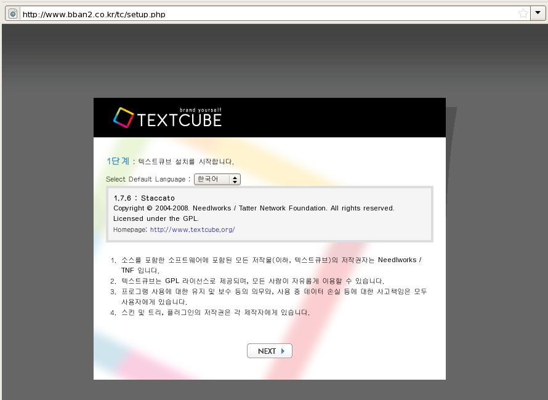Click the "Licensed under the GPL." text

point(156,218)
